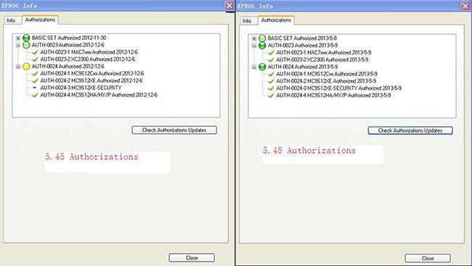Click checkmark beside AUTH-0024-3 MC9S12XE-SECURITY 2013-5-9
The height and width of the screenshot is (266, 472).
(271, 88)
